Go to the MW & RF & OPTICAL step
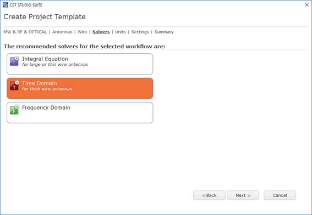The image size is (312, 215). pos(25,32)
